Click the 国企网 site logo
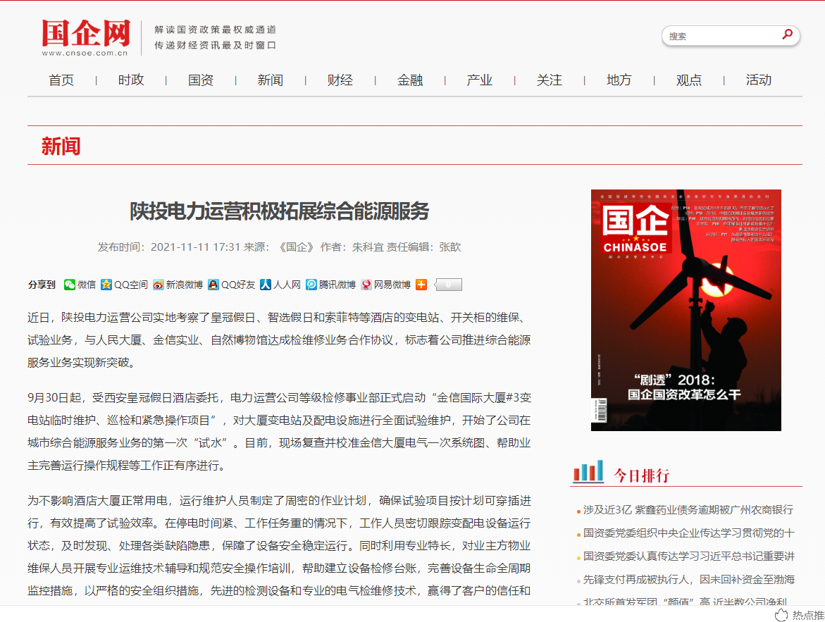 [85, 37]
